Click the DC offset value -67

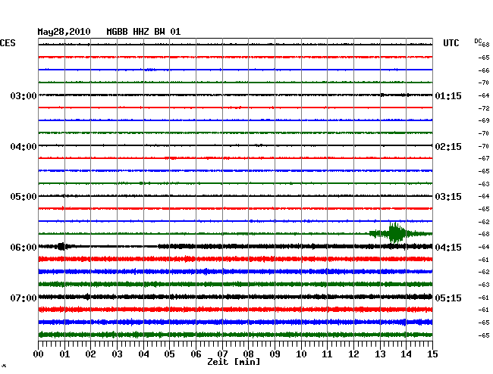[484, 158]
